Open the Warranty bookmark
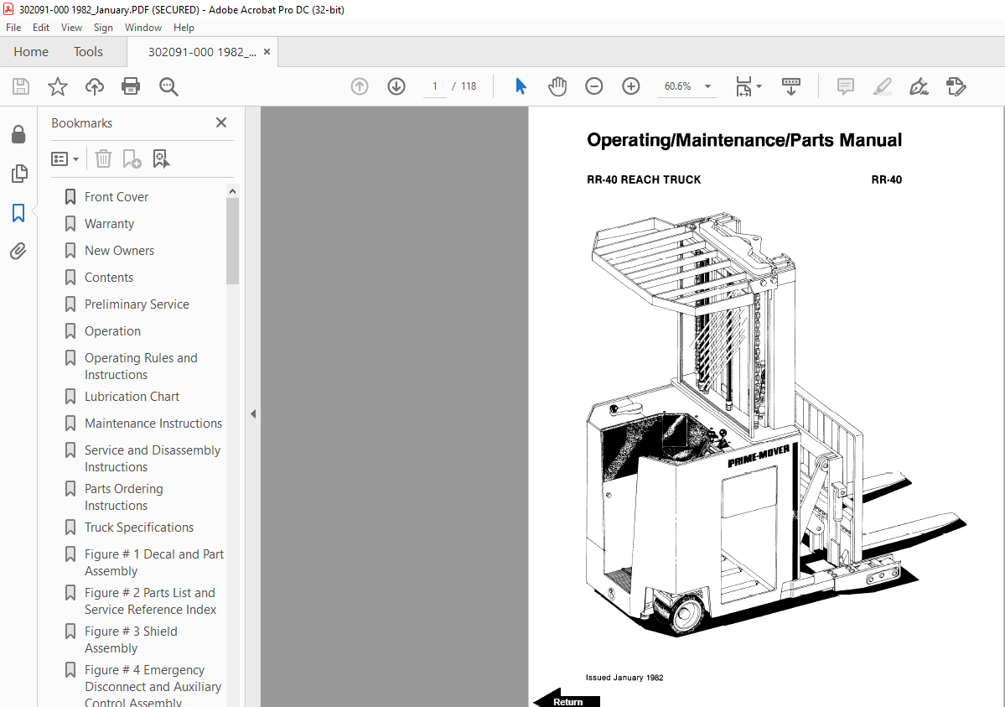Viewport: 1005px width, 707px height. pos(109,224)
